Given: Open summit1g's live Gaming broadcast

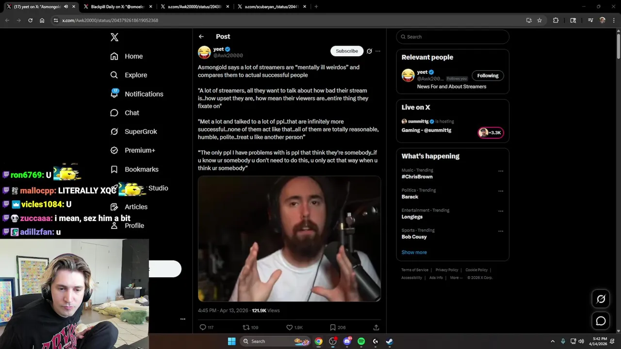Looking at the screenshot, I should 426,130.
